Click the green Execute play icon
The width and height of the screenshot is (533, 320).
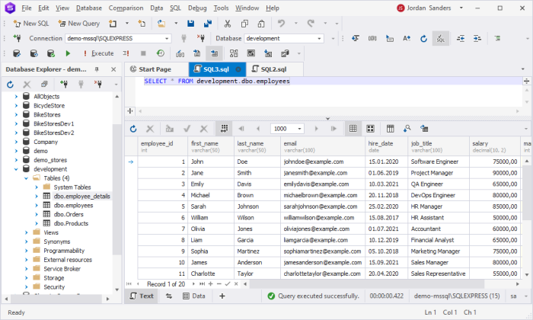(x=68, y=53)
